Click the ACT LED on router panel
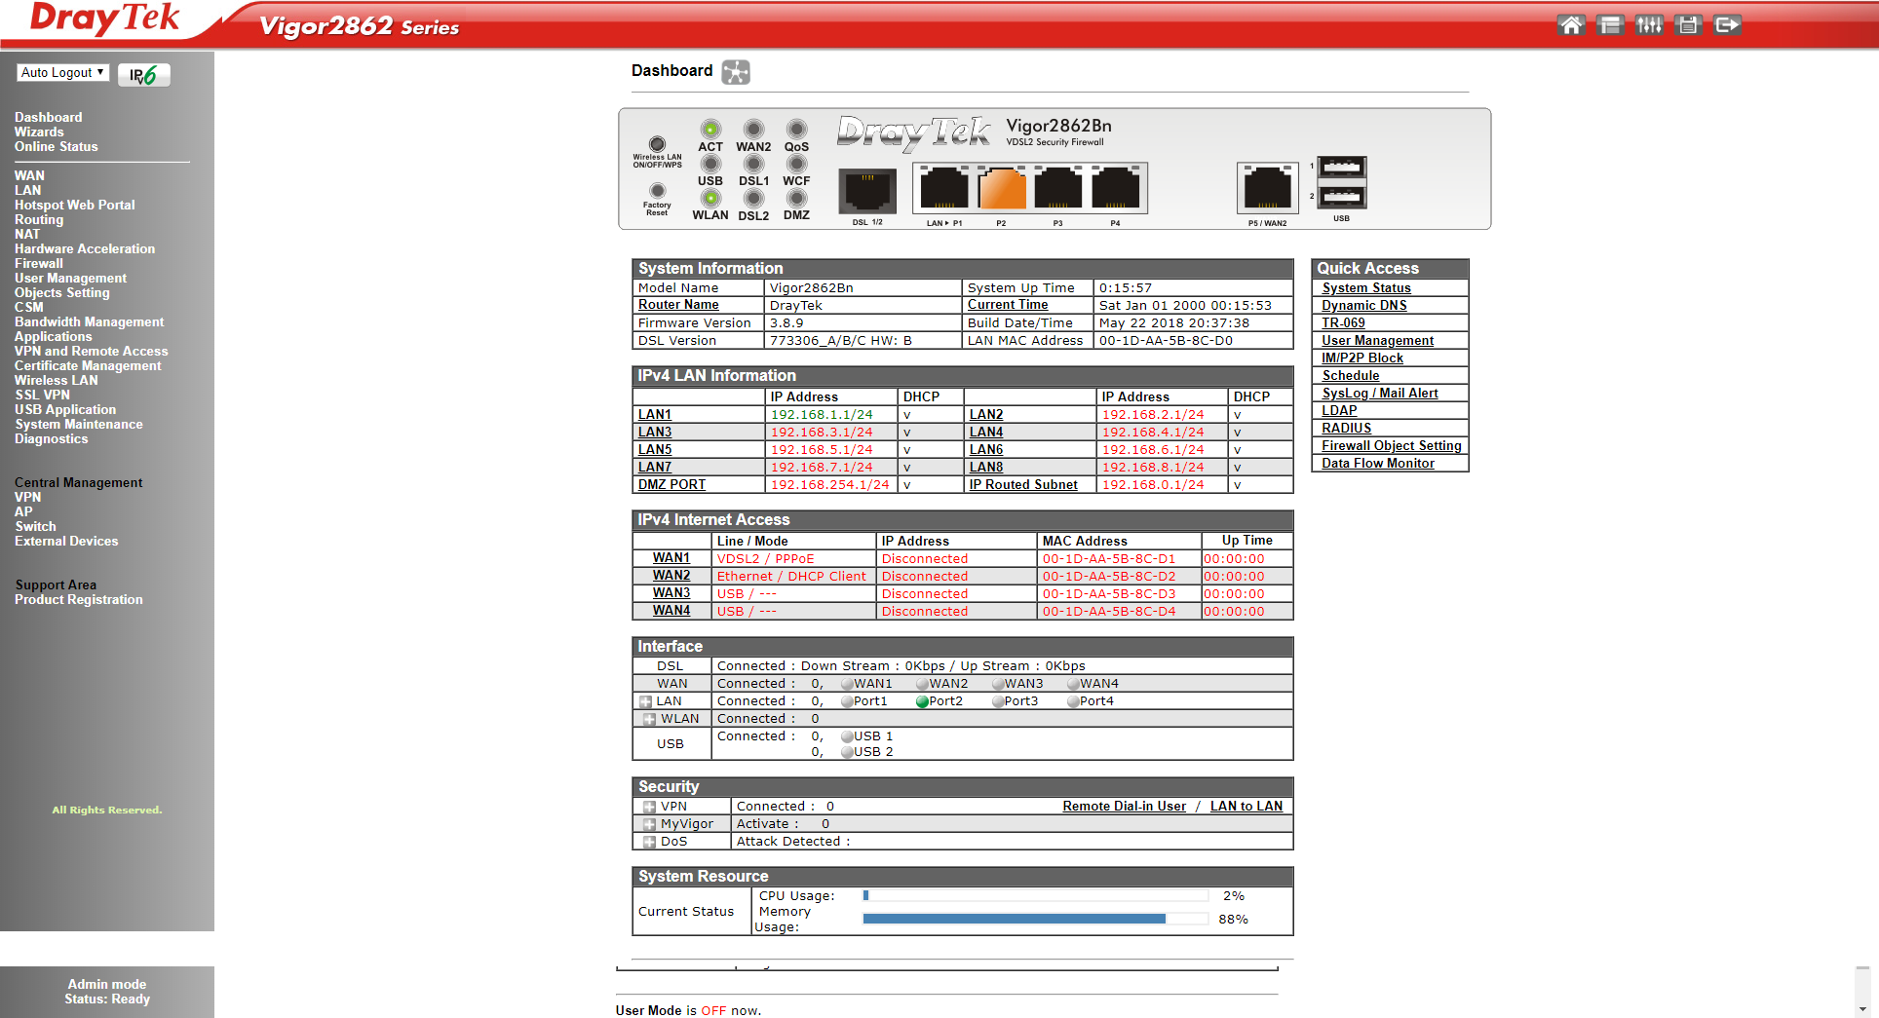The height and width of the screenshot is (1018, 1879). tap(710, 129)
